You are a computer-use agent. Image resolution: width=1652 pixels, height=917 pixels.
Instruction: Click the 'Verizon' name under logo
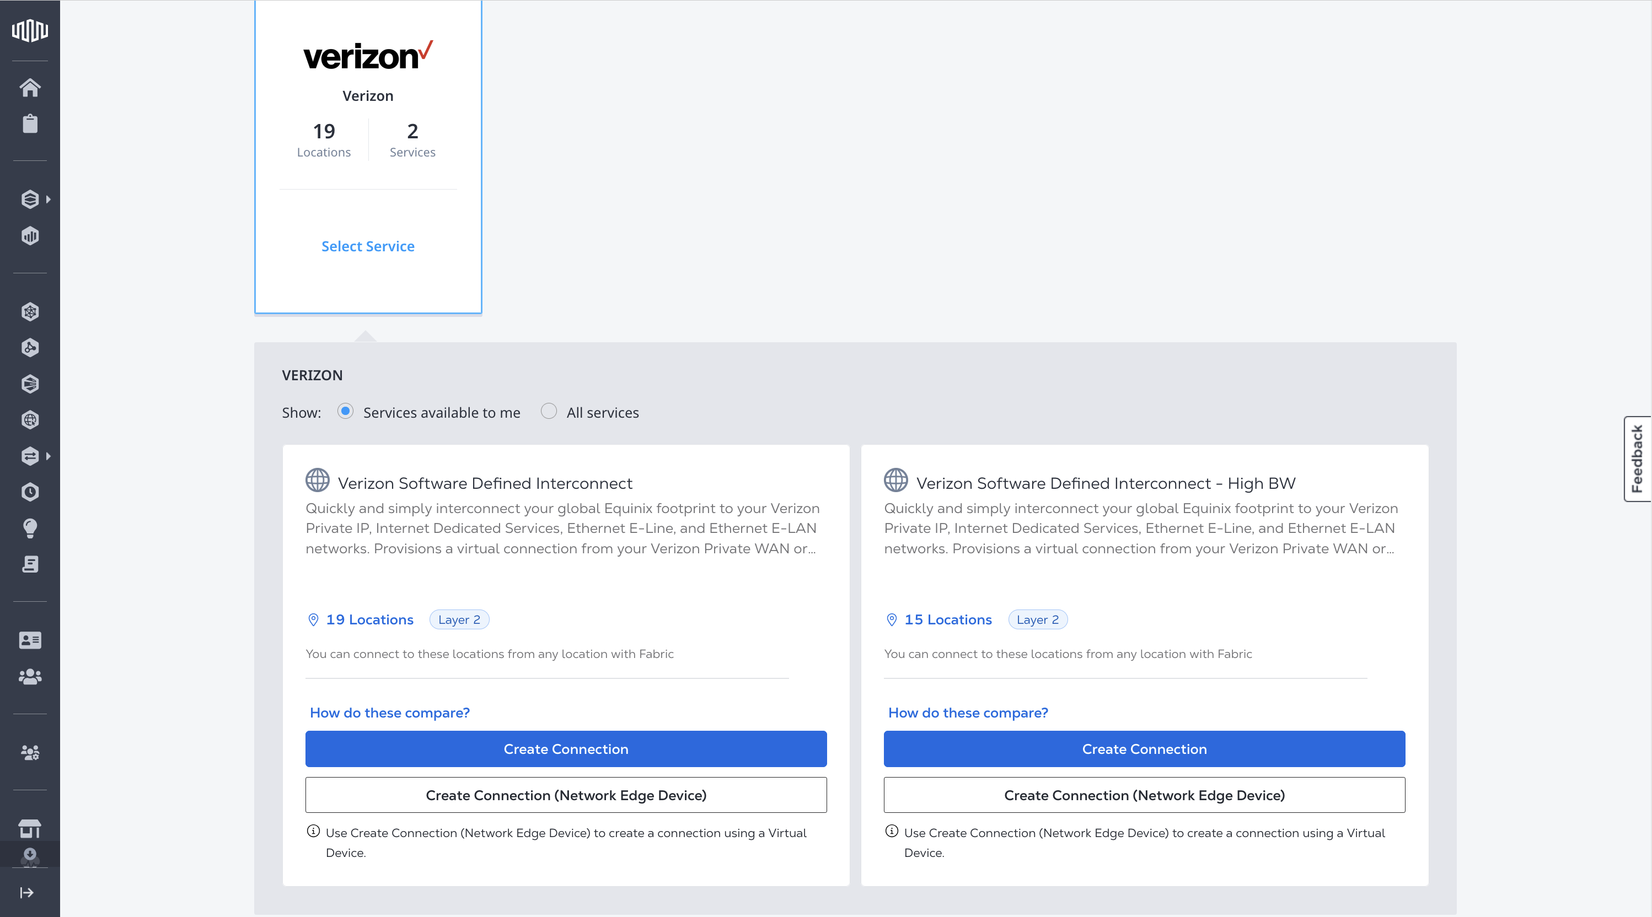tap(368, 96)
